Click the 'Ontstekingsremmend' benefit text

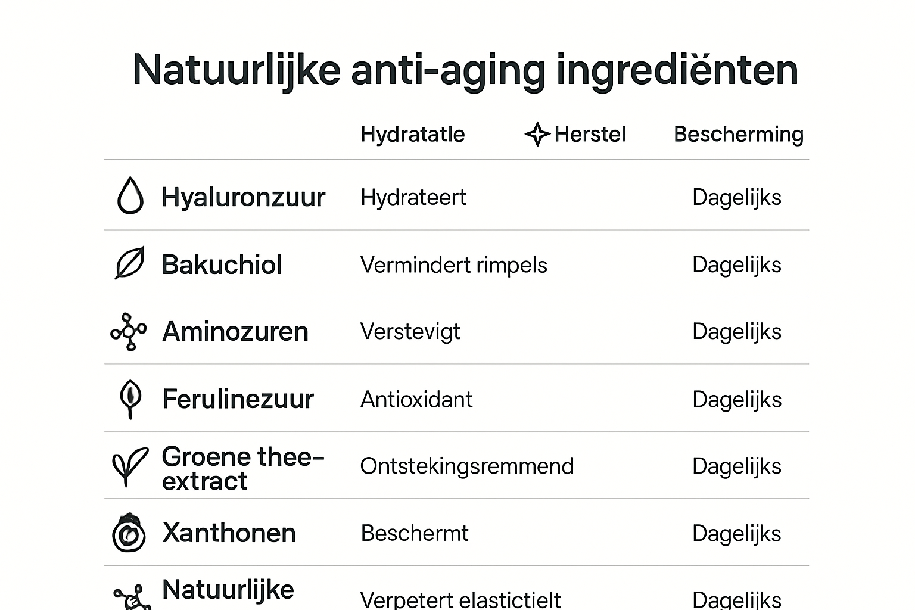coord(466,466)
